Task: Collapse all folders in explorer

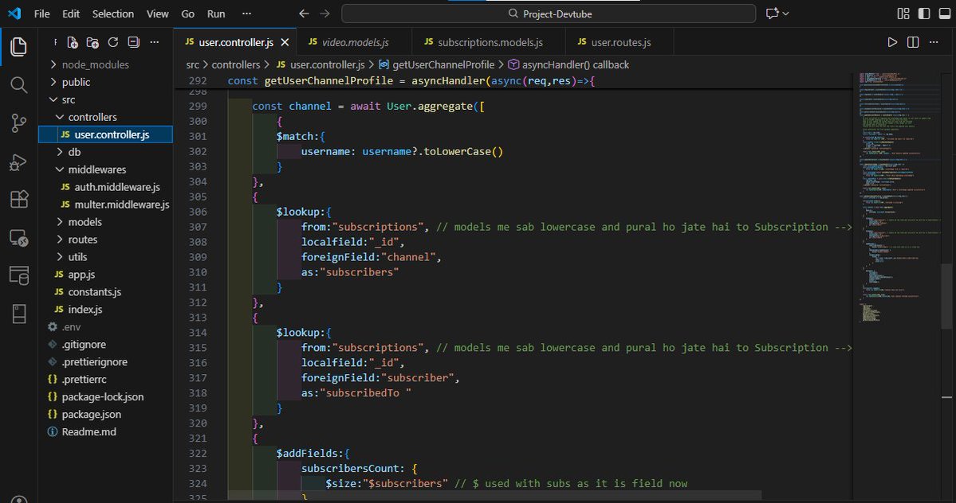Action: pyautogui.click(x=133, y=42)
